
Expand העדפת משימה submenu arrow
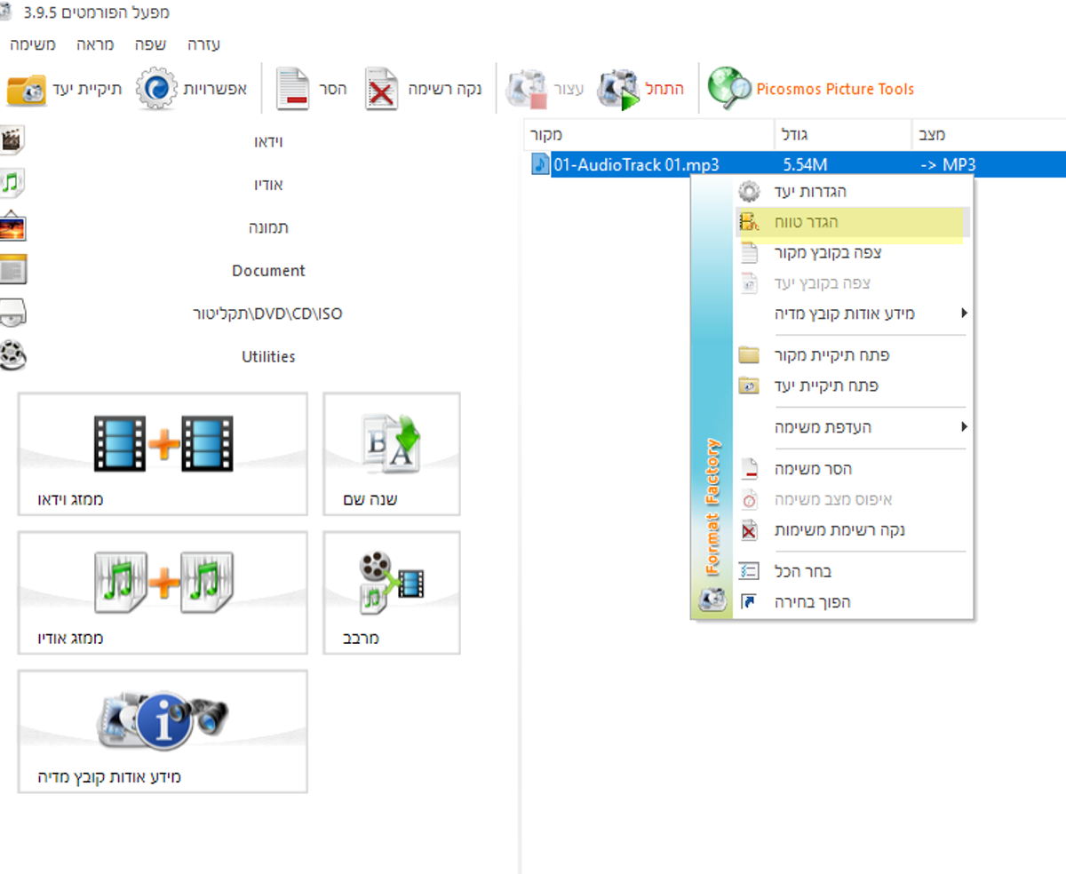tap(965, 427)
